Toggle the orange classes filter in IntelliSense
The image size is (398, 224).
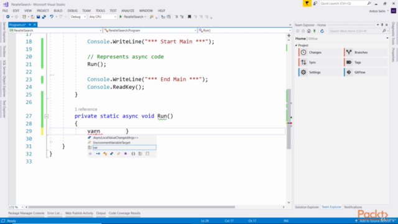tap(105, 154)
